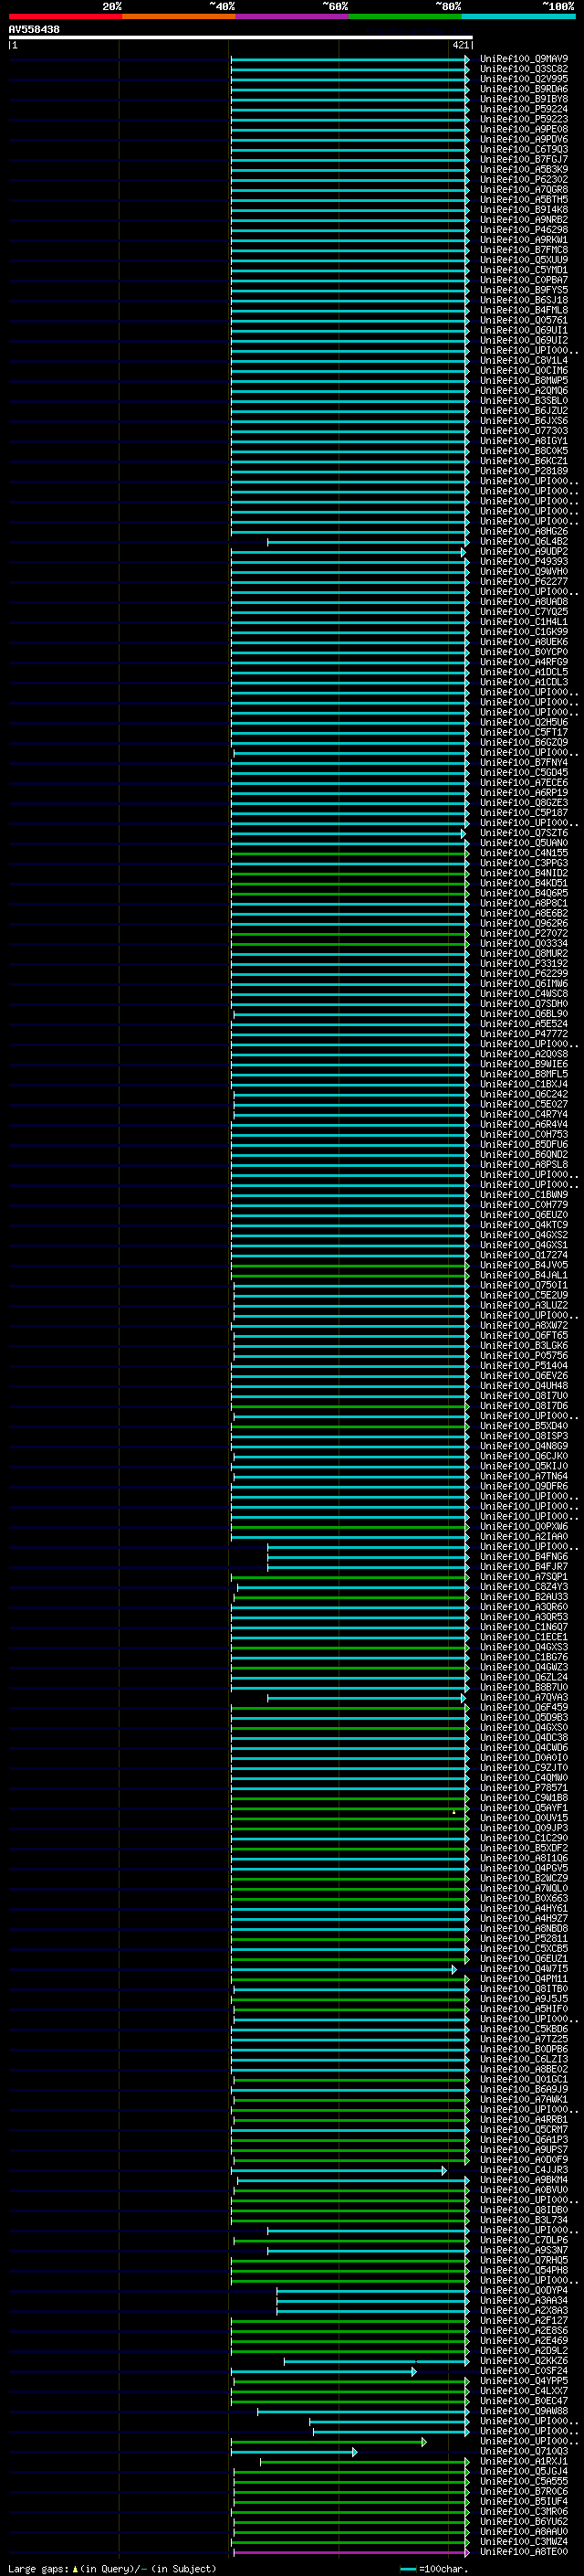Select the UniRef100_A8TE00 label
Viewport: 584px width, 2576px height.
[x=524, y=2551]
